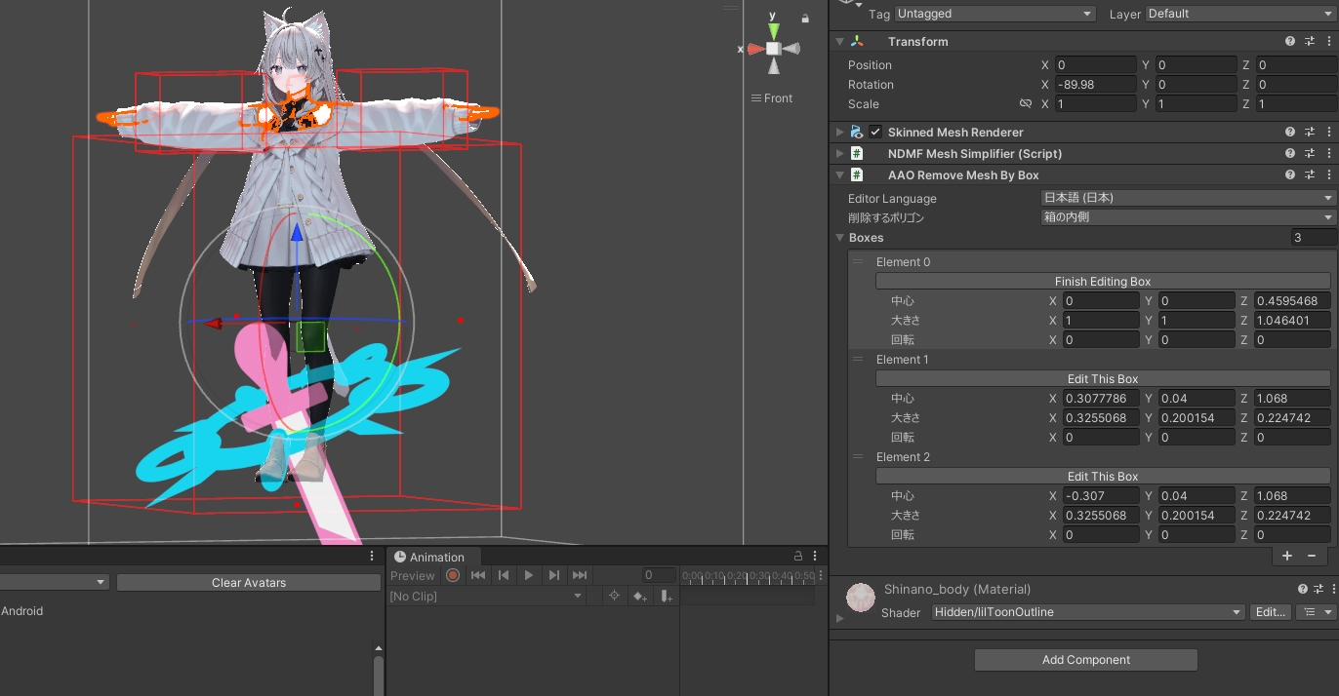Toggle Scale constrained proportions link icon
This screenshot has width=1339, height=696.
click(1026, 103)
